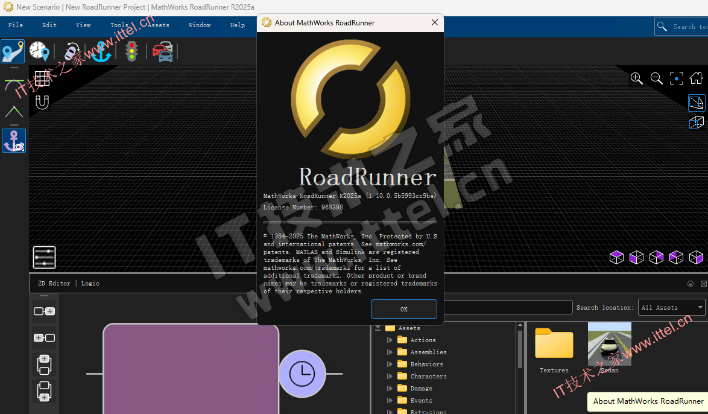Toggle magnet snapping in the viewport

click(x=42, y=103)
